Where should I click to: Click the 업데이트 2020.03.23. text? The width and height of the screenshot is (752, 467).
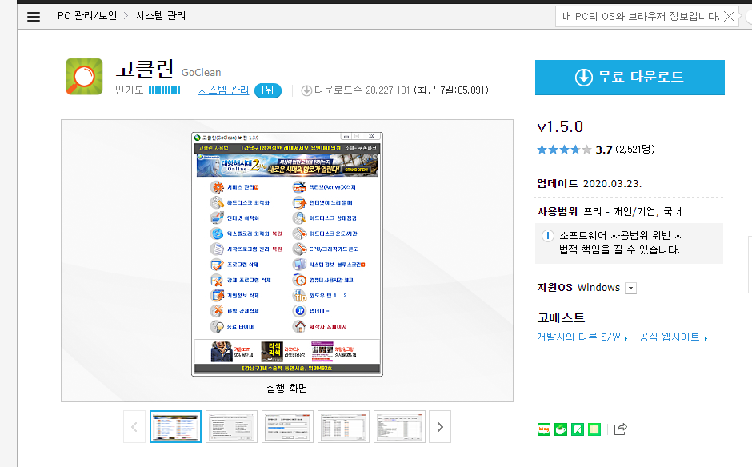pyautogui.click(x=589, y=184)
